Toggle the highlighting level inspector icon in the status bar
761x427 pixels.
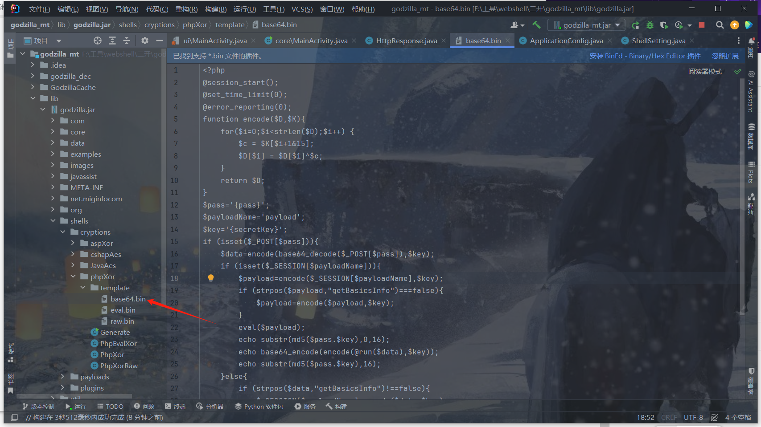click(x=714, y=418)
